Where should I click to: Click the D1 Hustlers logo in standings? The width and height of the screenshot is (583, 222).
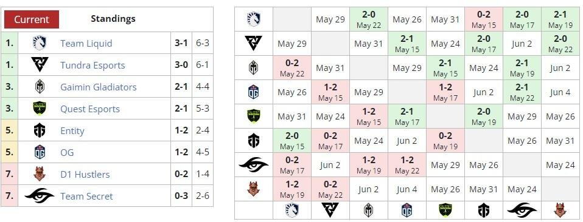click(x=40, y=174)
